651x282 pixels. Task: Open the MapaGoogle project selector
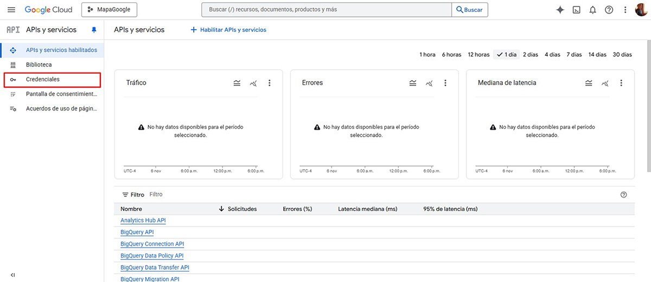coord(109,10)
